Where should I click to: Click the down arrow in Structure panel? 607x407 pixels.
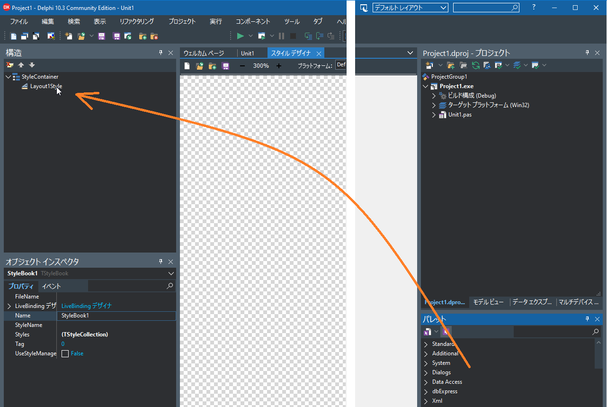(32, 65)
